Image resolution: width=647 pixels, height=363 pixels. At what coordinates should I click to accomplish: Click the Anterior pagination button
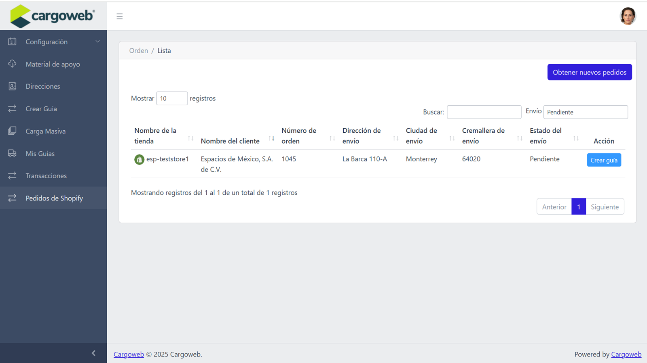tap(554, 207)
